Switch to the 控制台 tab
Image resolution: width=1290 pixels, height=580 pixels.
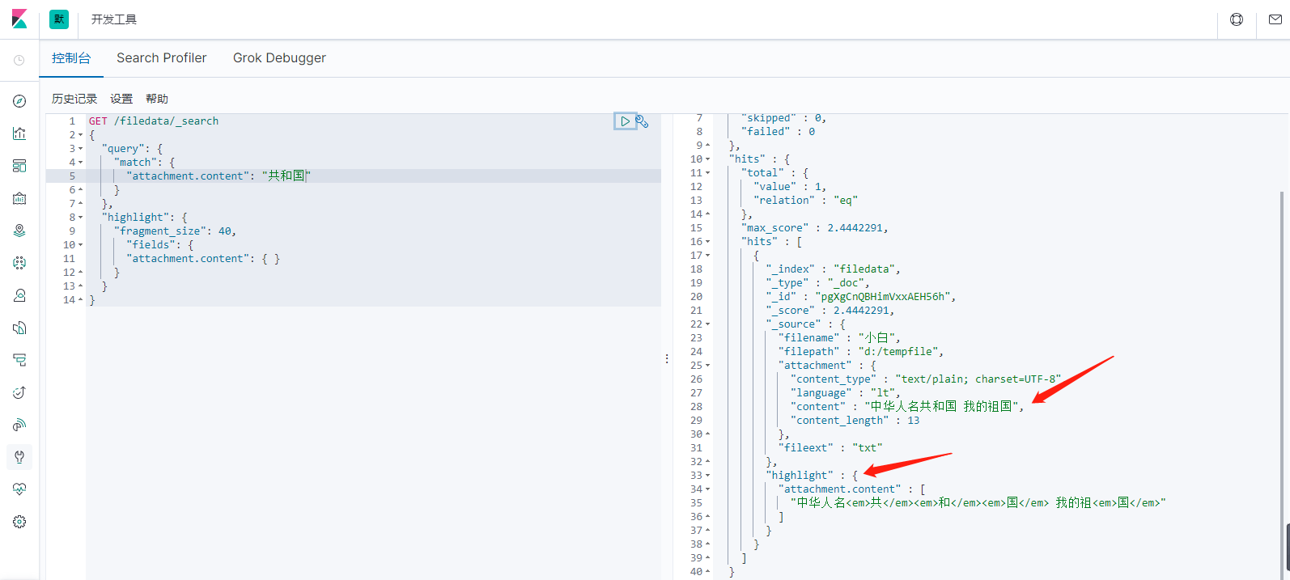point(71,58)
